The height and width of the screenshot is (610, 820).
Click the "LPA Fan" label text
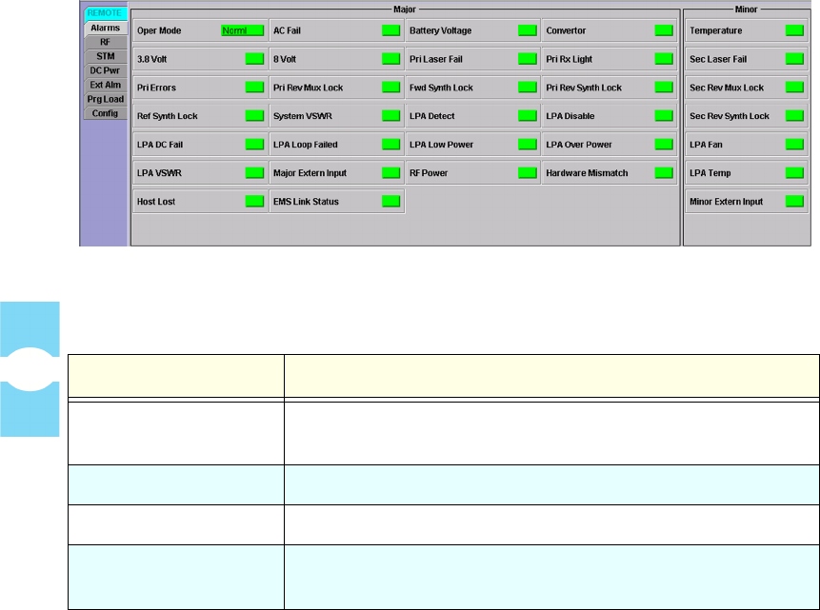706,145
